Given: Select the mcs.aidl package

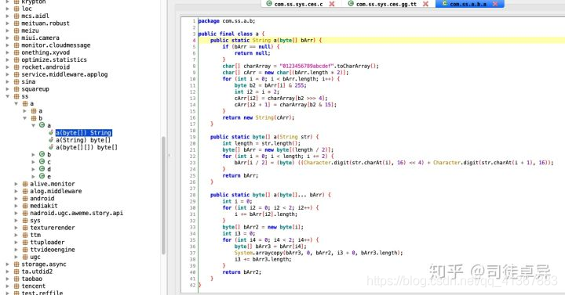Looking at the screenshot, I should [x=35, y=16].
